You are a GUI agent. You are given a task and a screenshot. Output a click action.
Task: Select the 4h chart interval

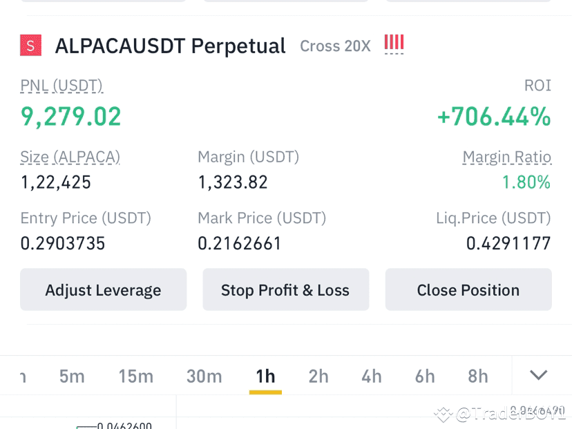372,376
